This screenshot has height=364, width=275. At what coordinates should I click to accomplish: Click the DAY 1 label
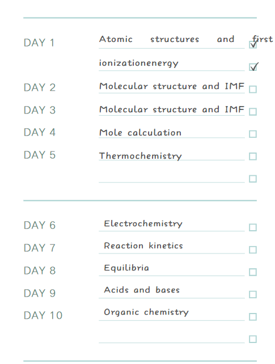coord(39,43)
